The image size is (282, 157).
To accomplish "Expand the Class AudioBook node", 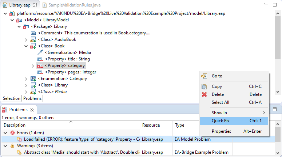I will (26, 39).
